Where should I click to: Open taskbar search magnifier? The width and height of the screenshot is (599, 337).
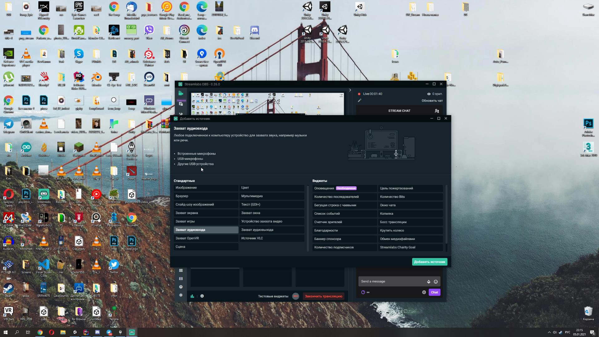tap(17, 332)
